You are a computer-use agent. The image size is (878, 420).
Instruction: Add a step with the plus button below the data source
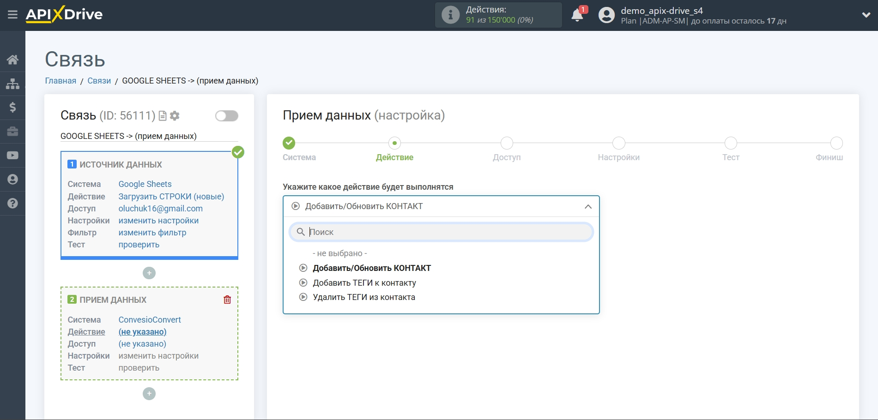pyautogui.click(x=149, y=273)
